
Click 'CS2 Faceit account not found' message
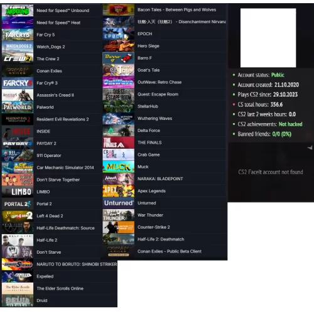(x=271, y=172)
